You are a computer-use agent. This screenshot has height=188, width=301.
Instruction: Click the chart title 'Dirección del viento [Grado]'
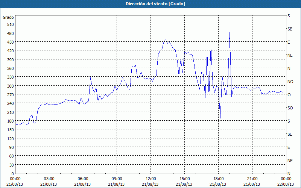pyautogui.click(x=155, y=4)
